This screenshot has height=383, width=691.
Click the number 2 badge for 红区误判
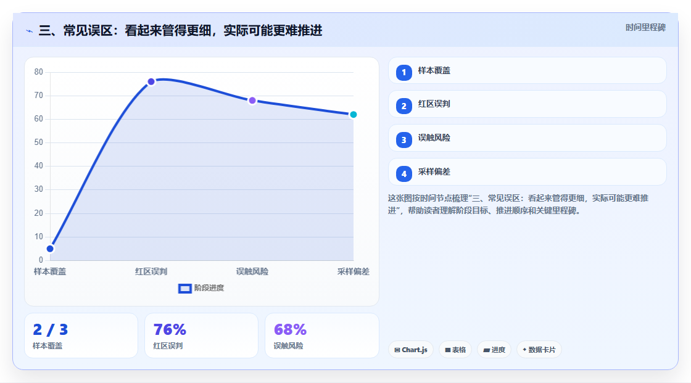(x=403, y=106)
